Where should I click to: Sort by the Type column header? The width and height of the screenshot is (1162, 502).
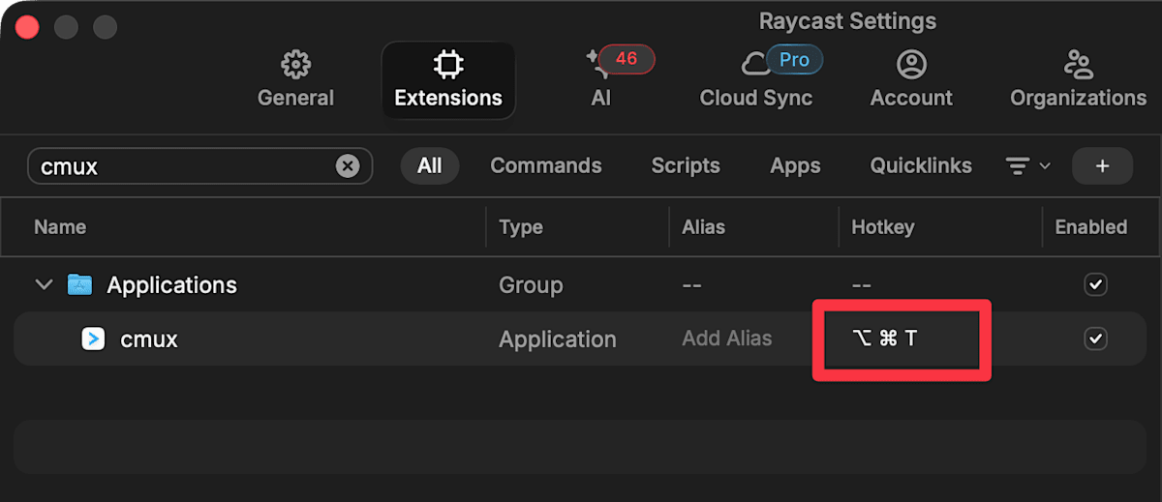point(521,227)
